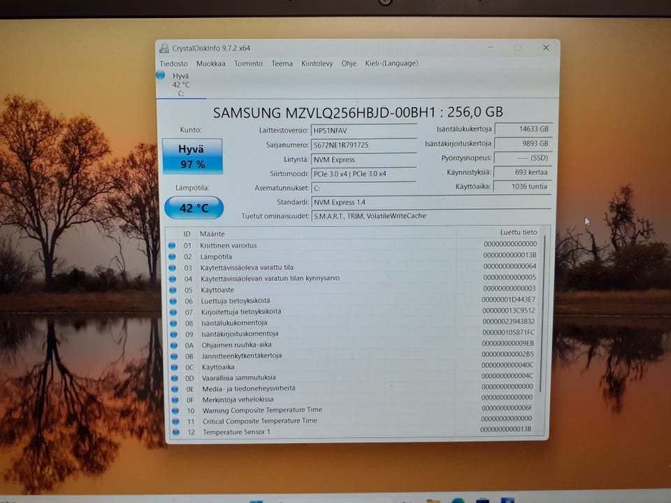Click the Siirtomoodi field PCIe 3.0 x4
This screenshot has height=503, width=671.
point(363,174)
